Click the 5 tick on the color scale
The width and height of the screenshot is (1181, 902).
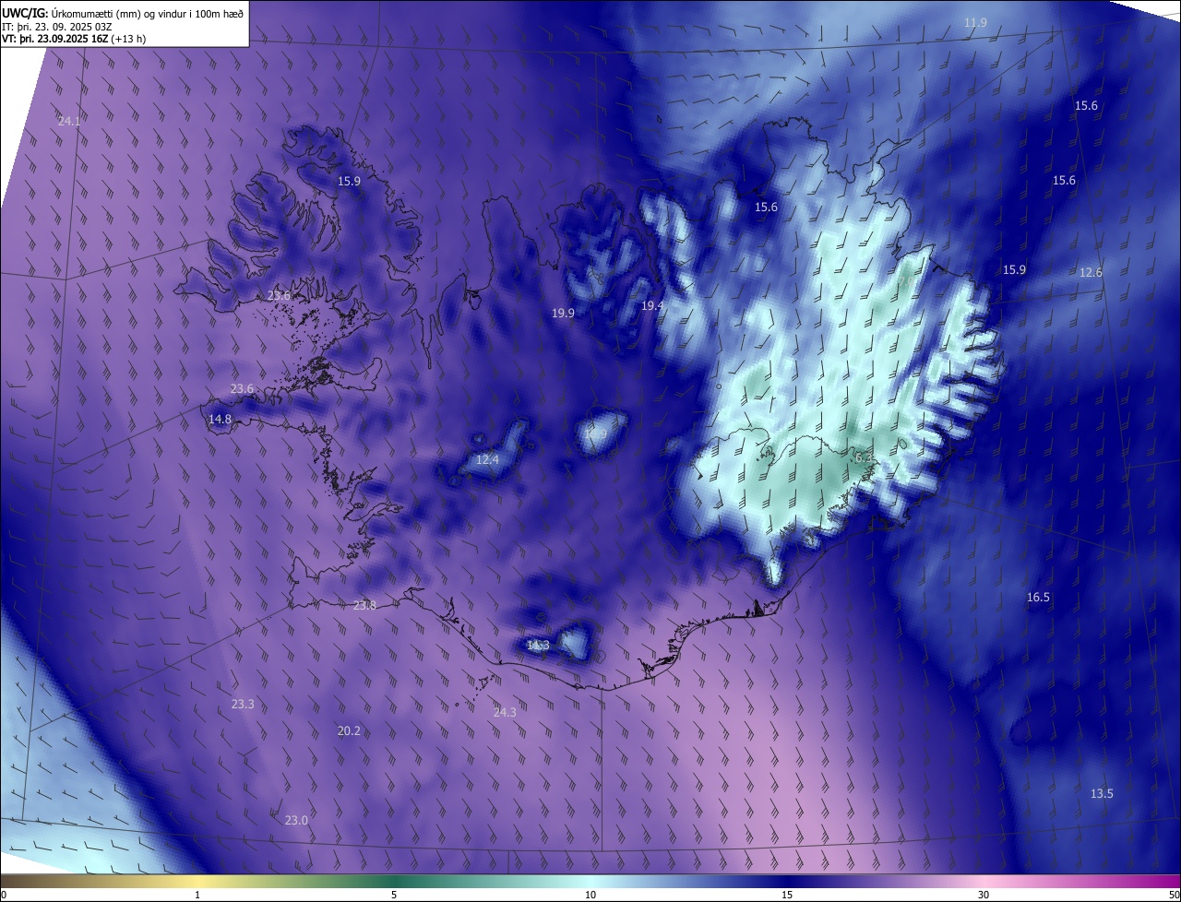(394, 895)
